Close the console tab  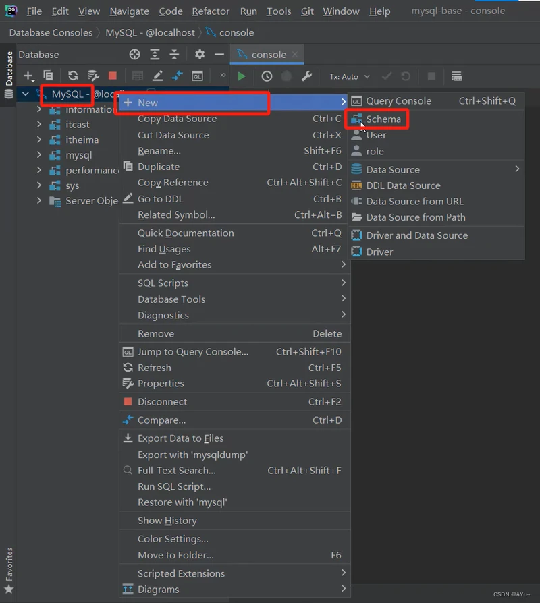tap(295, 54)
